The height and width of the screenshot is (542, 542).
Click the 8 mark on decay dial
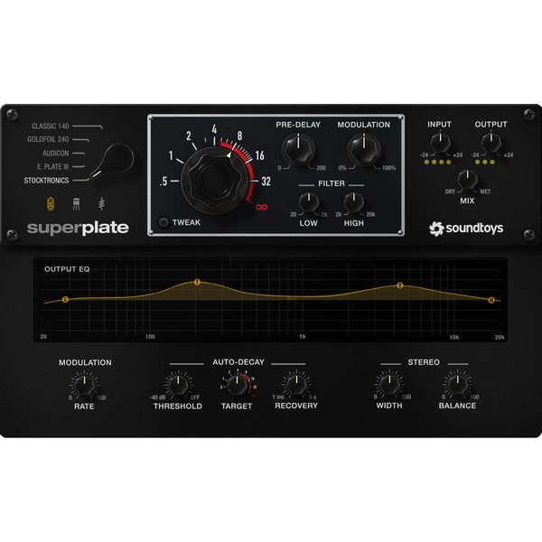click(x=239, y=135)
